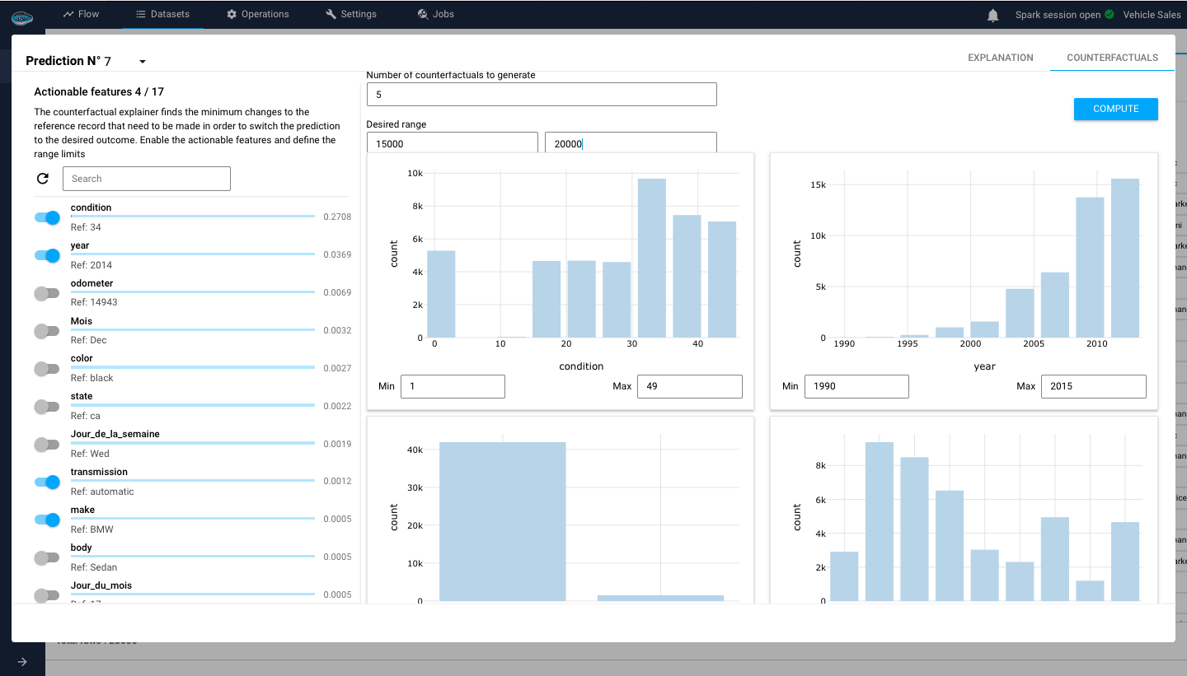1187x676 pixels.
Task: Click the feature Search field
Action: coord(146,178)
